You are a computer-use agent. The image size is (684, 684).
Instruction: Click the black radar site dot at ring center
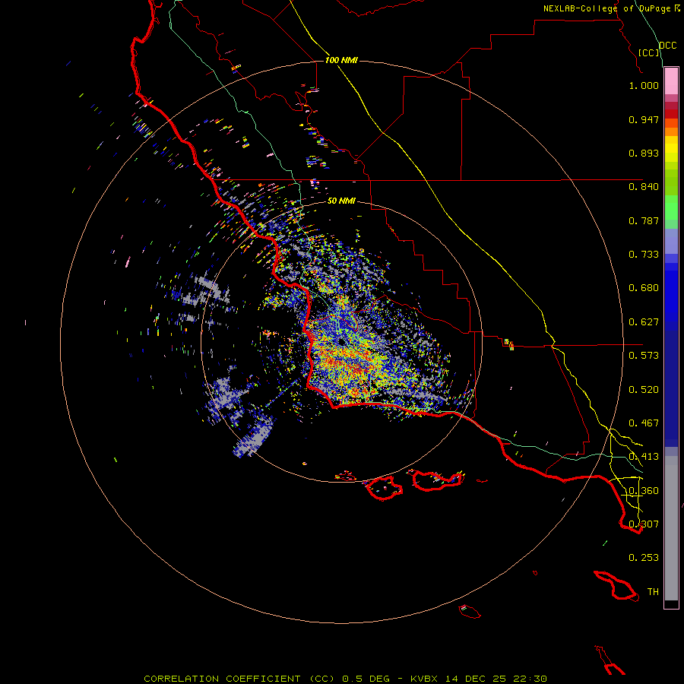(x=341, y=342)
